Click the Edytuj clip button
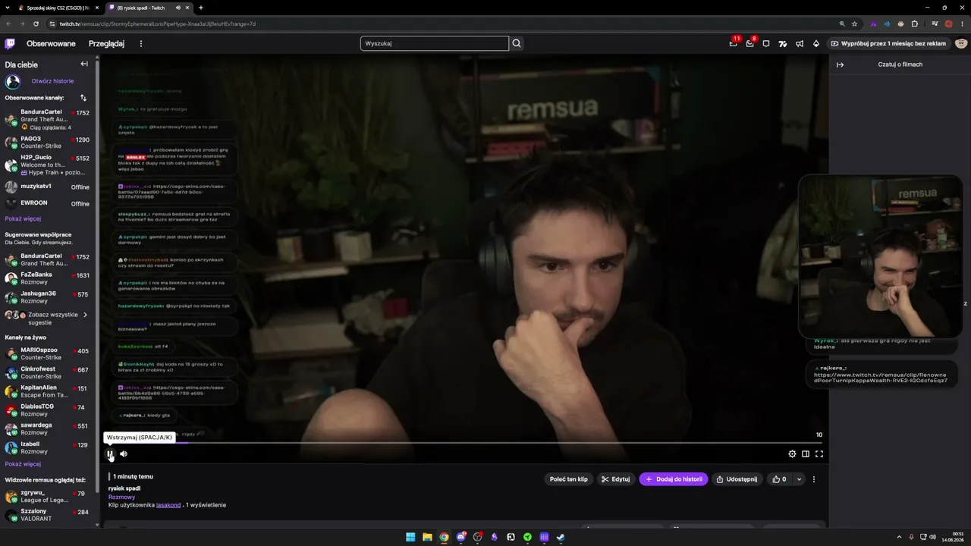971x546 pixels. click(615, 479)
